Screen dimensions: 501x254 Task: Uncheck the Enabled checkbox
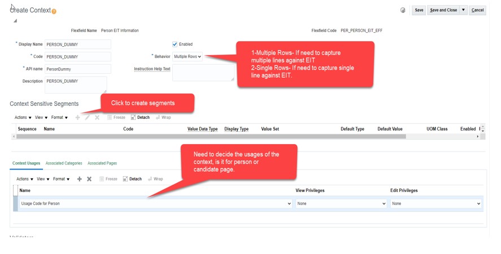[175, 44]
